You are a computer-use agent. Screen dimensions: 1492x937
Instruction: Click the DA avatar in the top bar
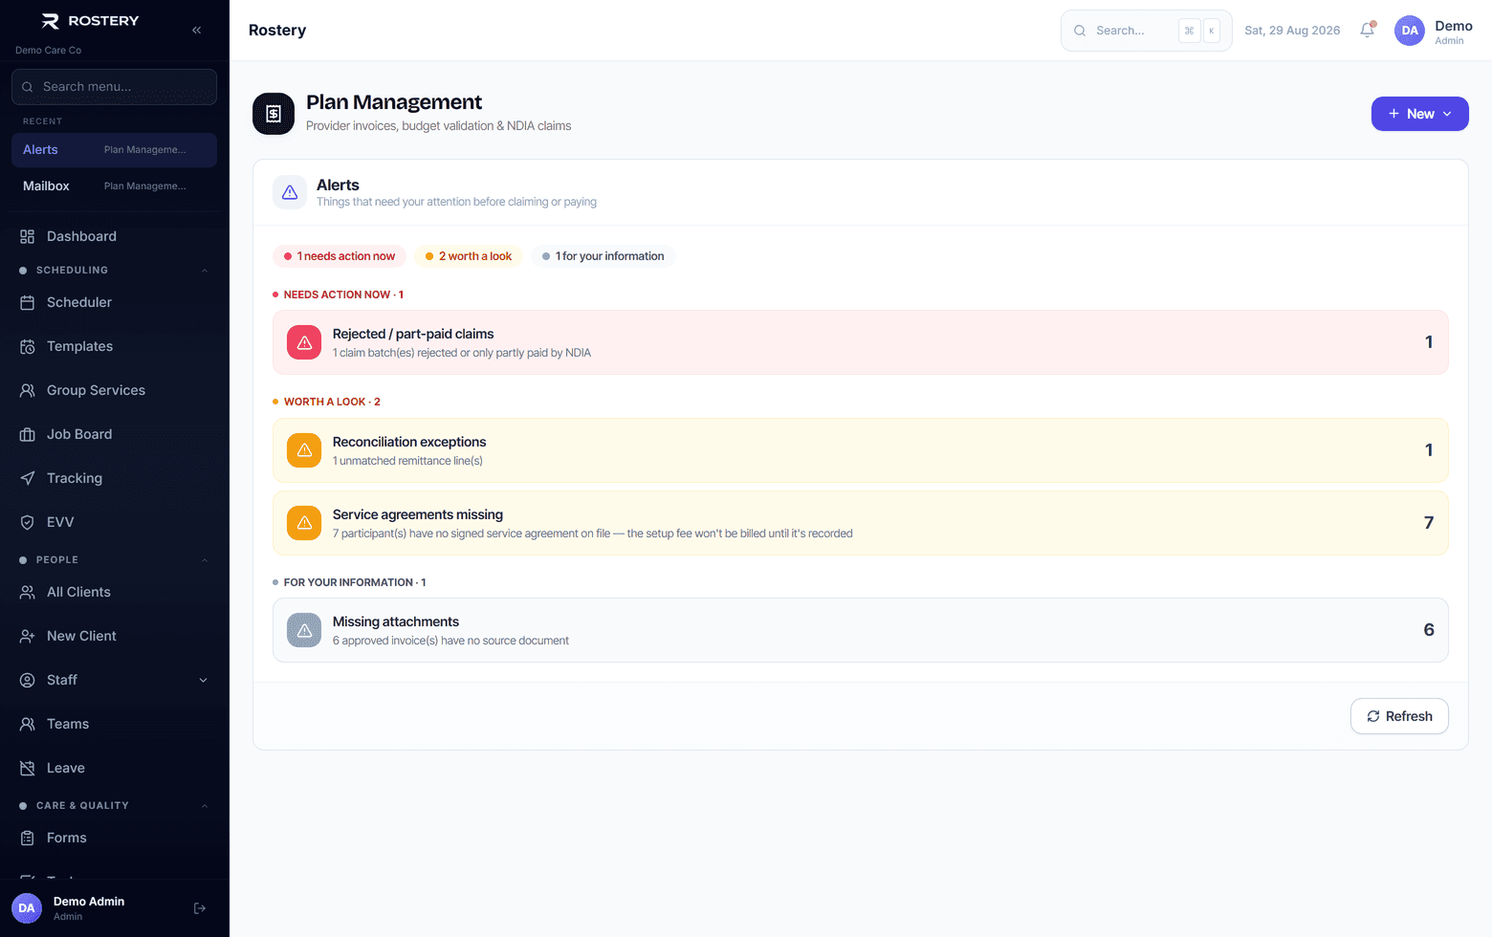tap(1410, 31)
